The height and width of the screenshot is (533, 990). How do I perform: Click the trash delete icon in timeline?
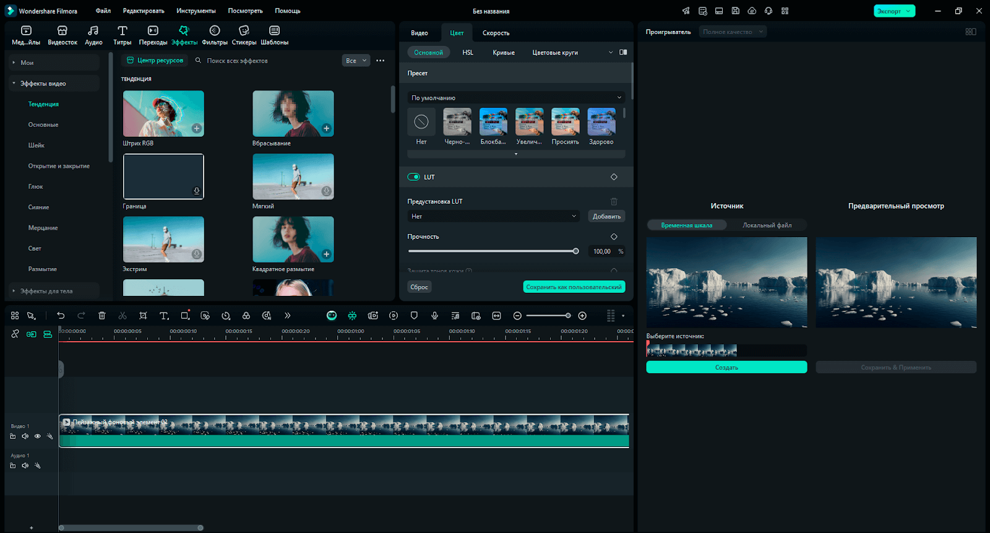coord(102,316)
